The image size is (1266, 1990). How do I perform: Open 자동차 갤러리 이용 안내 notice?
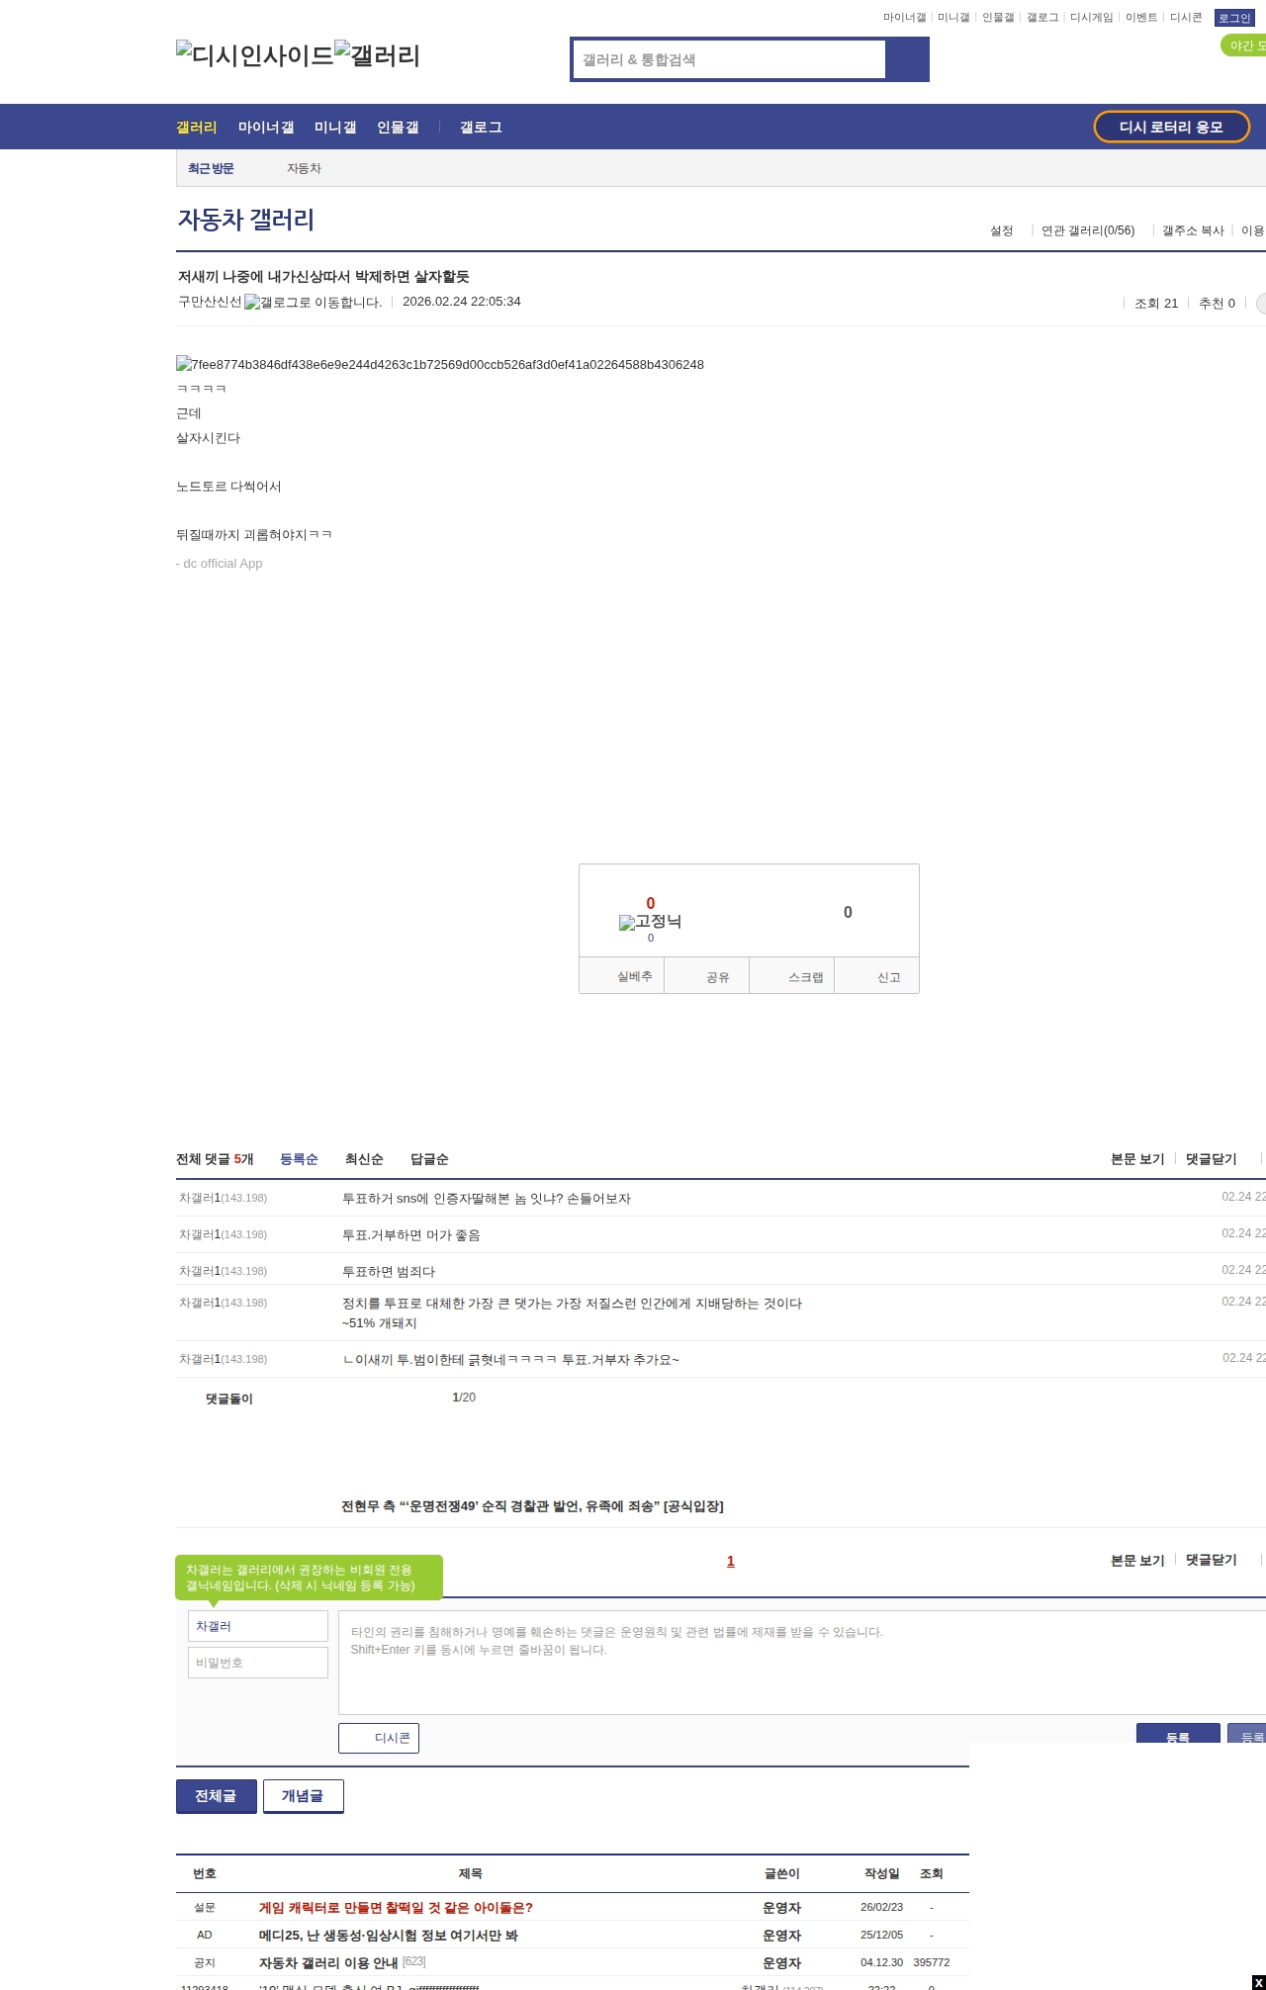[328, 1963]
